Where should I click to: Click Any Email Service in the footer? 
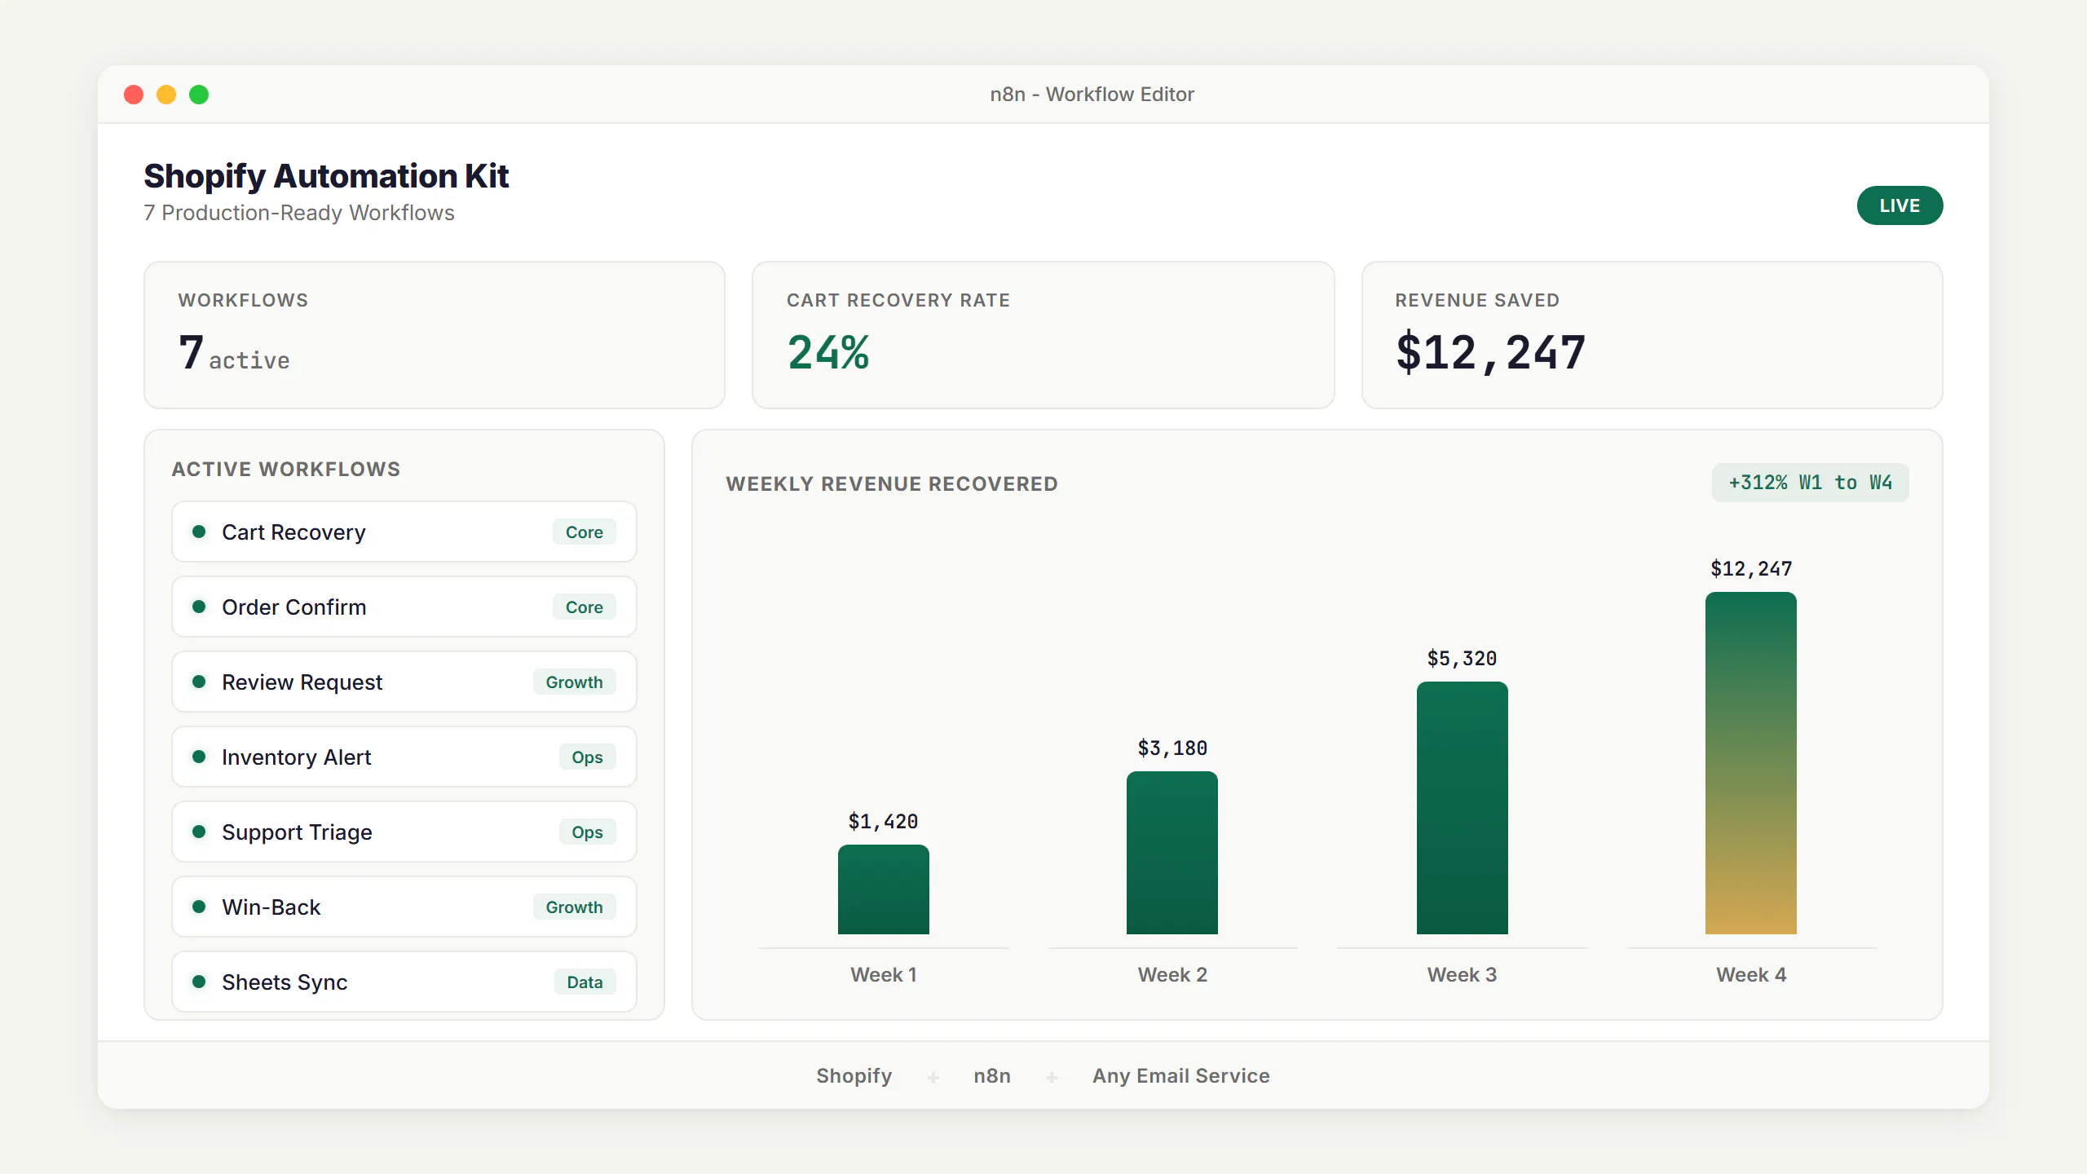click(1181, 1075)
